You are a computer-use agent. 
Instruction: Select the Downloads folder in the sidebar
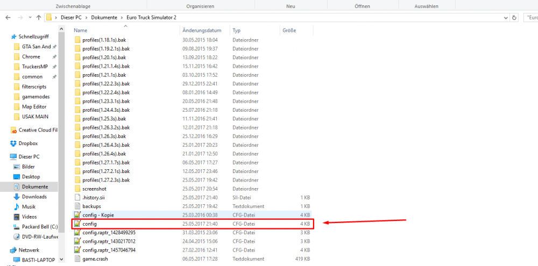[x=34, y=197]
